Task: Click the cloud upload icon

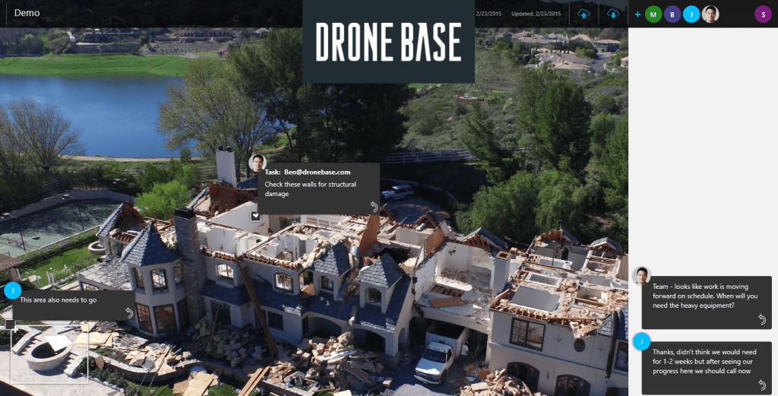Action: [584, 14]
